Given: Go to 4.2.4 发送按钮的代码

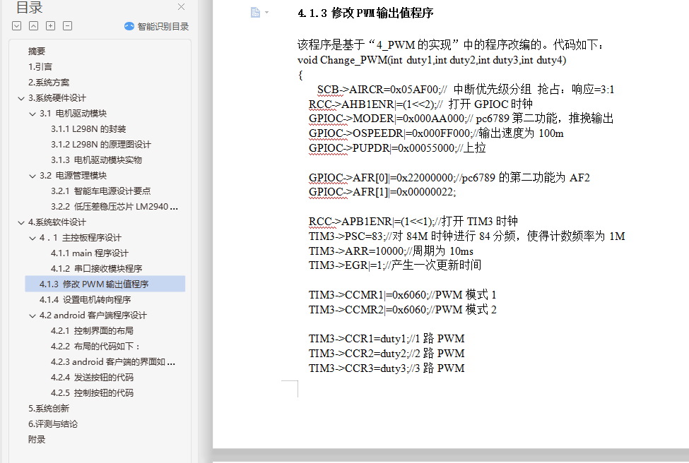Looking at the screenshot, I should (x=92, y=378).
